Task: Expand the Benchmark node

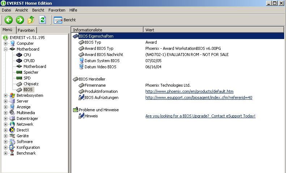Action: click(x=5, y=153)
